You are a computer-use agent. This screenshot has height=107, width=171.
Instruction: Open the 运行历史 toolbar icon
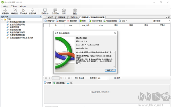coord(55,11)
